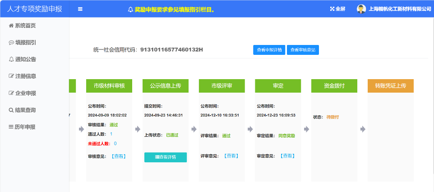The width and height of the screenshot is (434, 192).
Task: Click the user avatar icon
Action: [x=361, y=9]
